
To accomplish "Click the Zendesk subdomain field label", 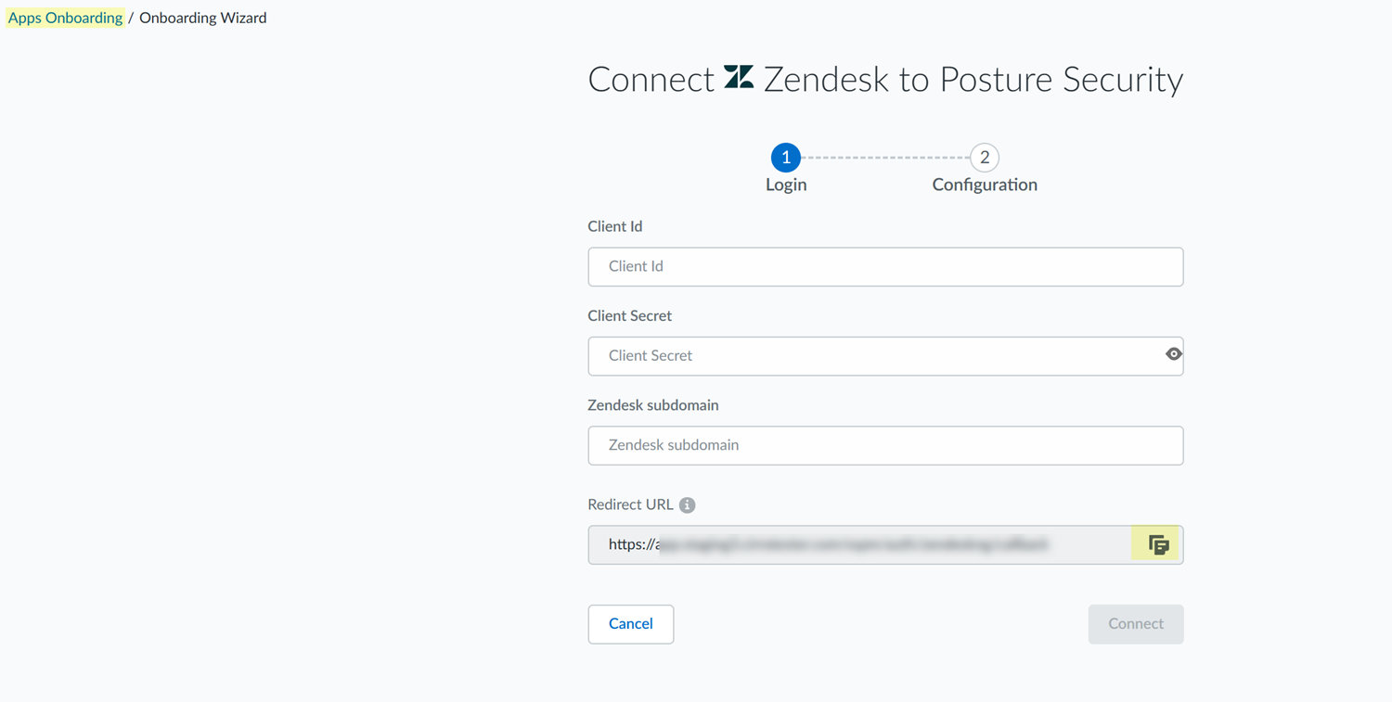I will 653,405.
